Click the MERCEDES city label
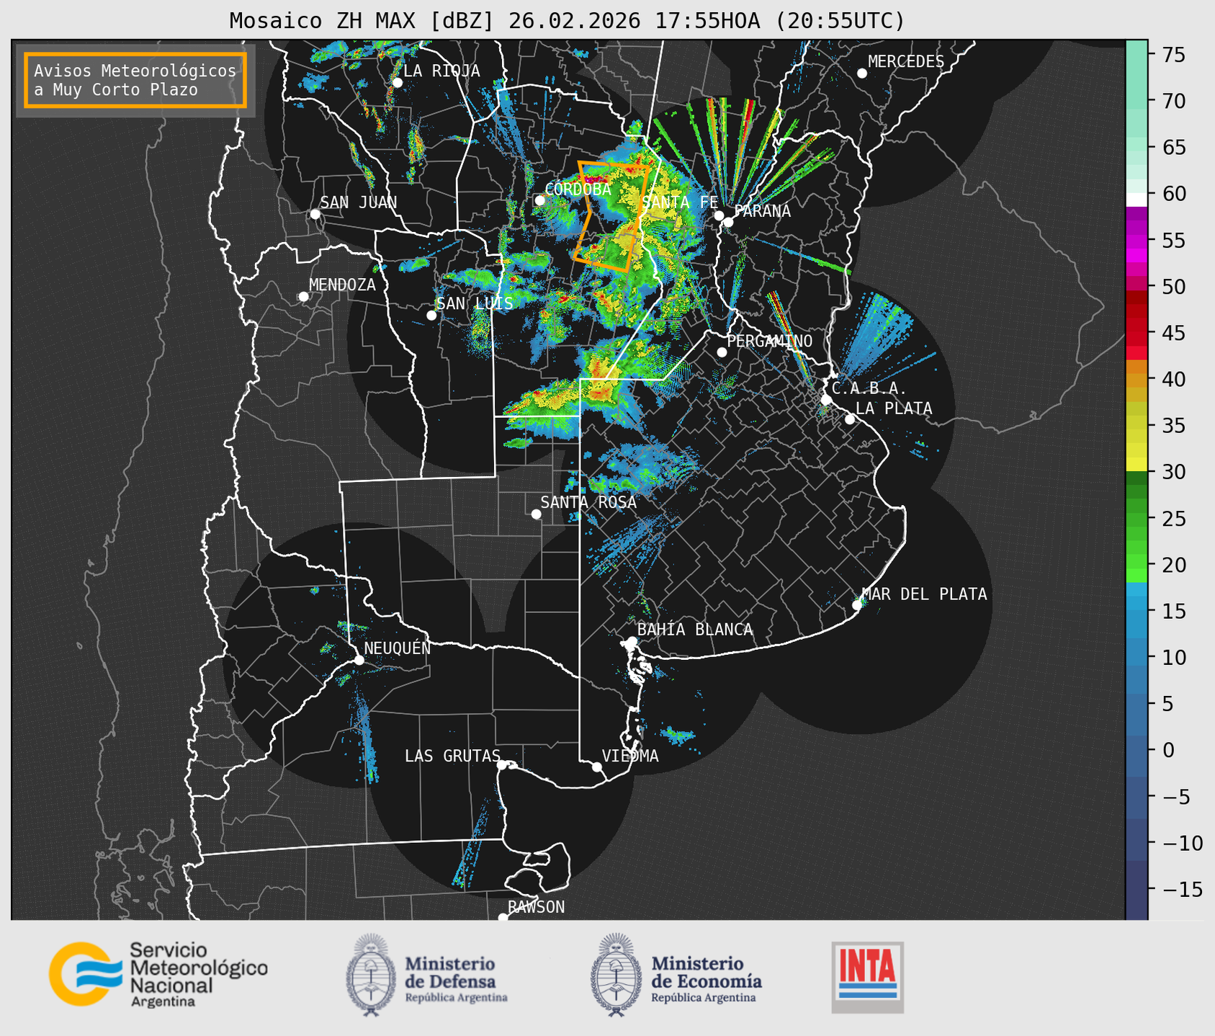The width and height of the screenshot is (1215, 1036). [x=906, y=62]
